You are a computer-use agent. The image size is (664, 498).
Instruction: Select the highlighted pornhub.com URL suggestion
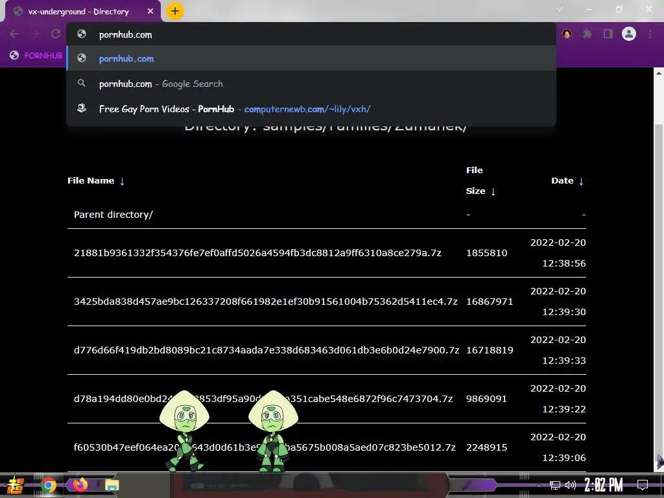click(x=311, y=58)
